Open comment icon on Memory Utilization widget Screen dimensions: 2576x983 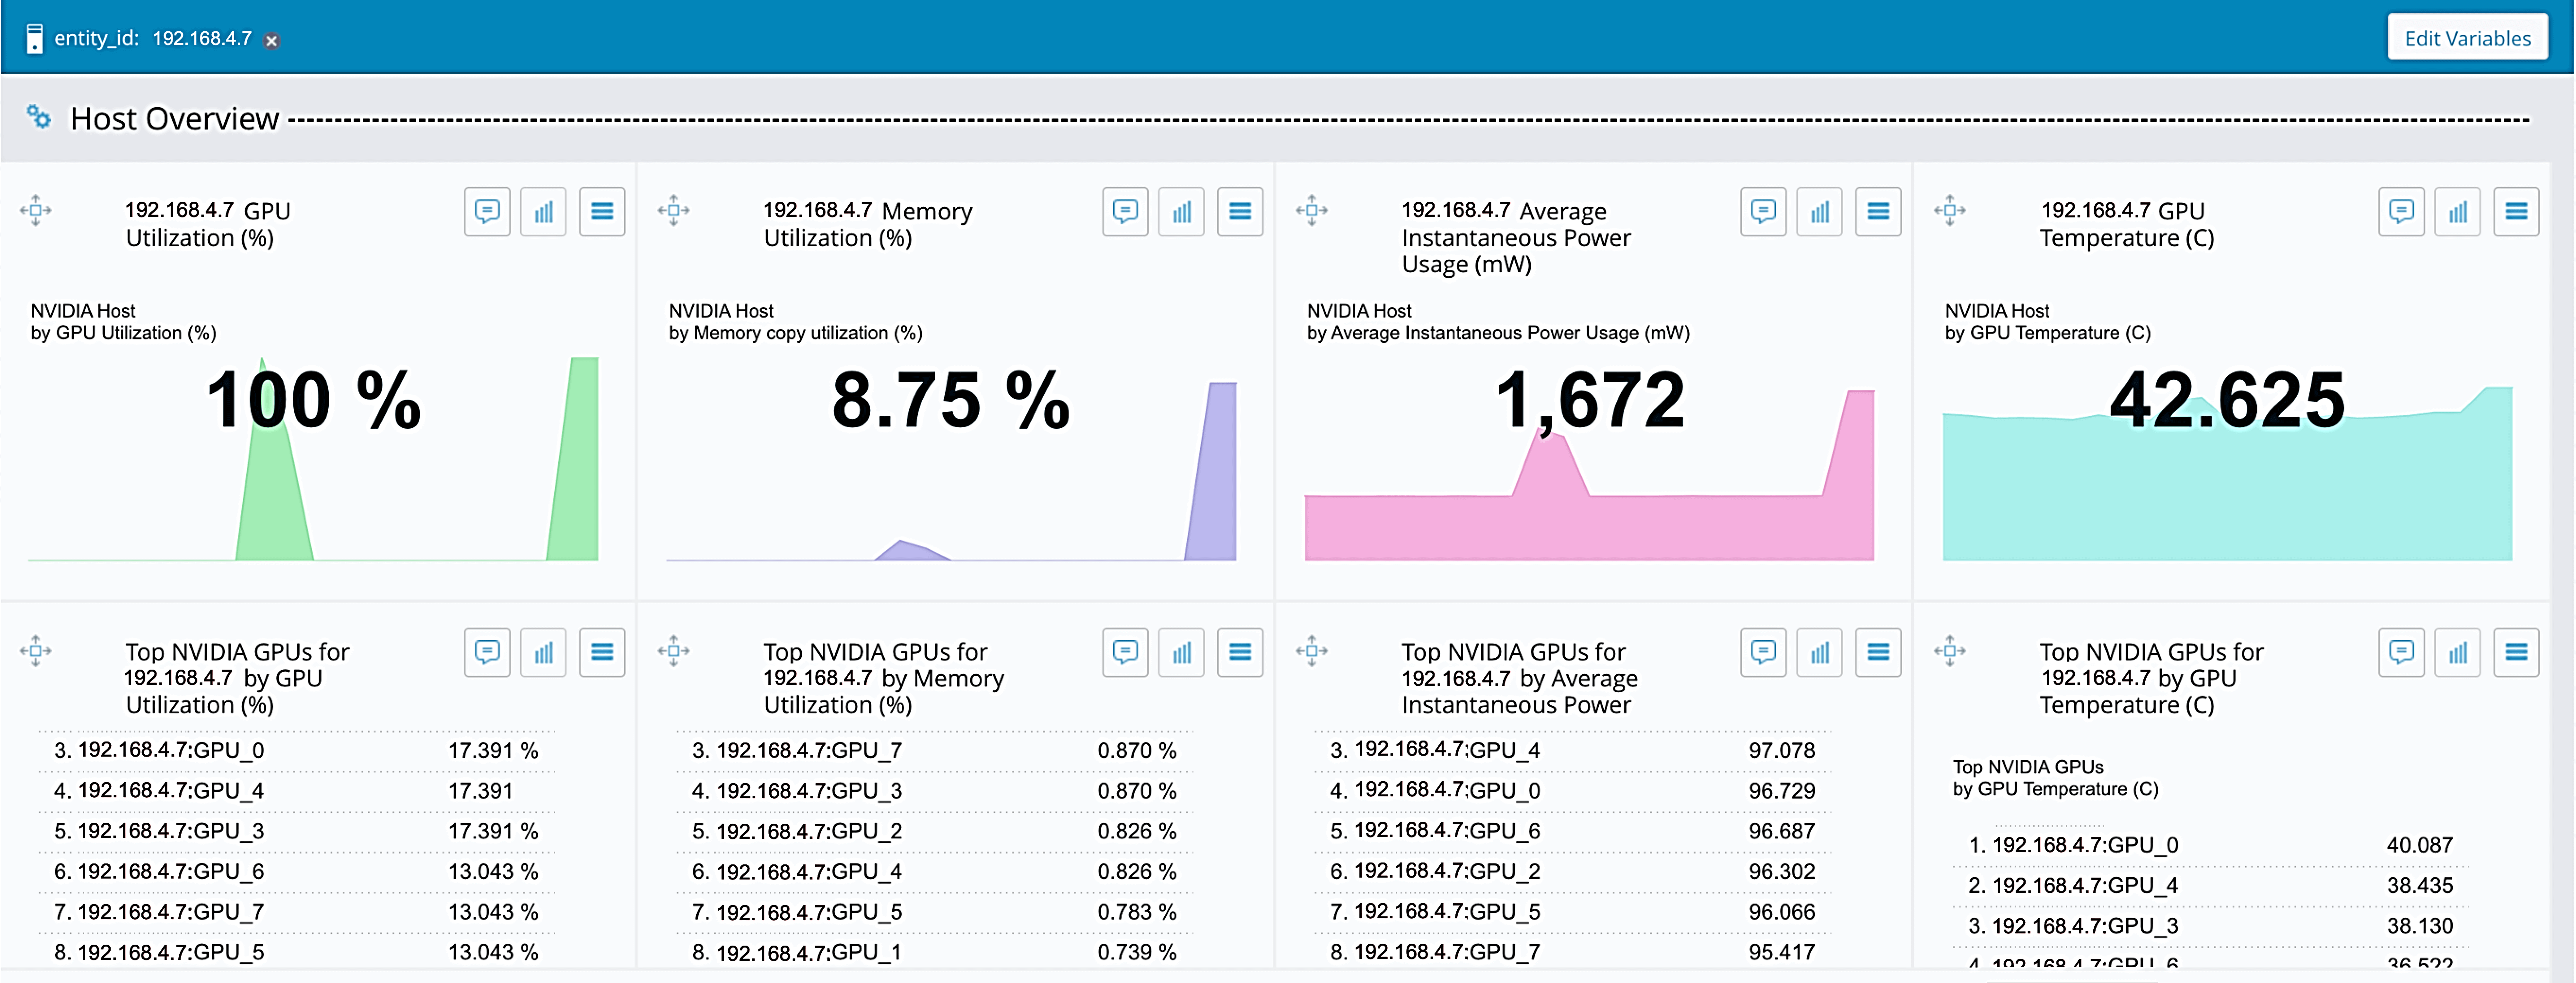pos(1125,212)
